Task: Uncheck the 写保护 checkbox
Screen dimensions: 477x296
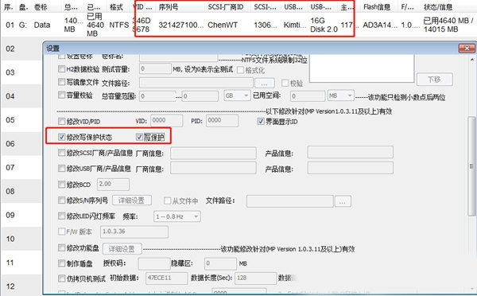Action: (x=139, y=137)
